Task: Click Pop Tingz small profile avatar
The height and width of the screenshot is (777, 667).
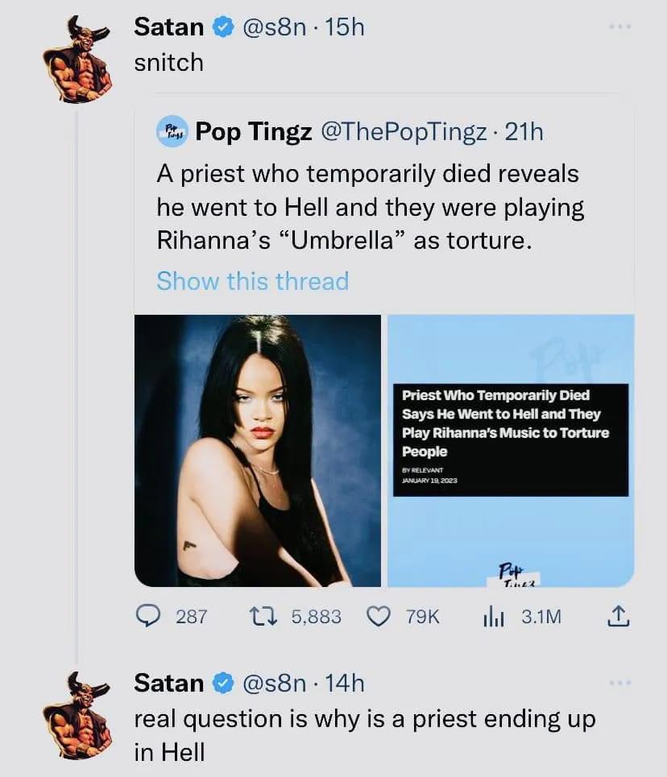Action: (172, 131)
